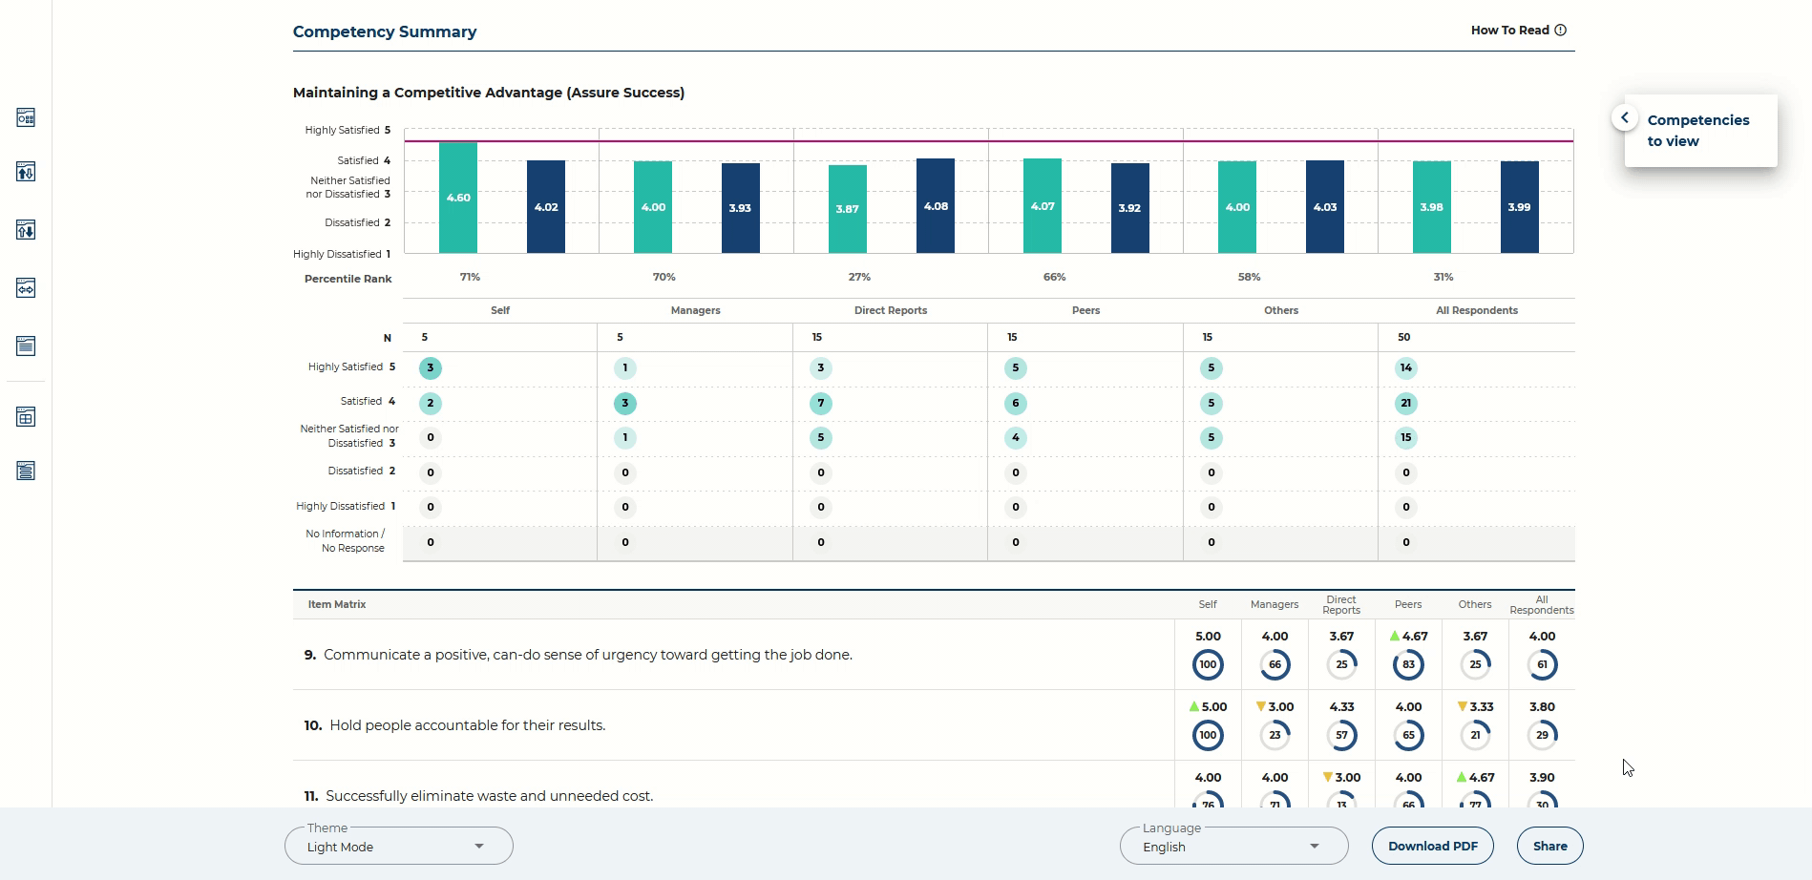Click item 9 Managers percentile circle 66
The height and width of the screenshot is (880, 1812).
click(1275, 664)
